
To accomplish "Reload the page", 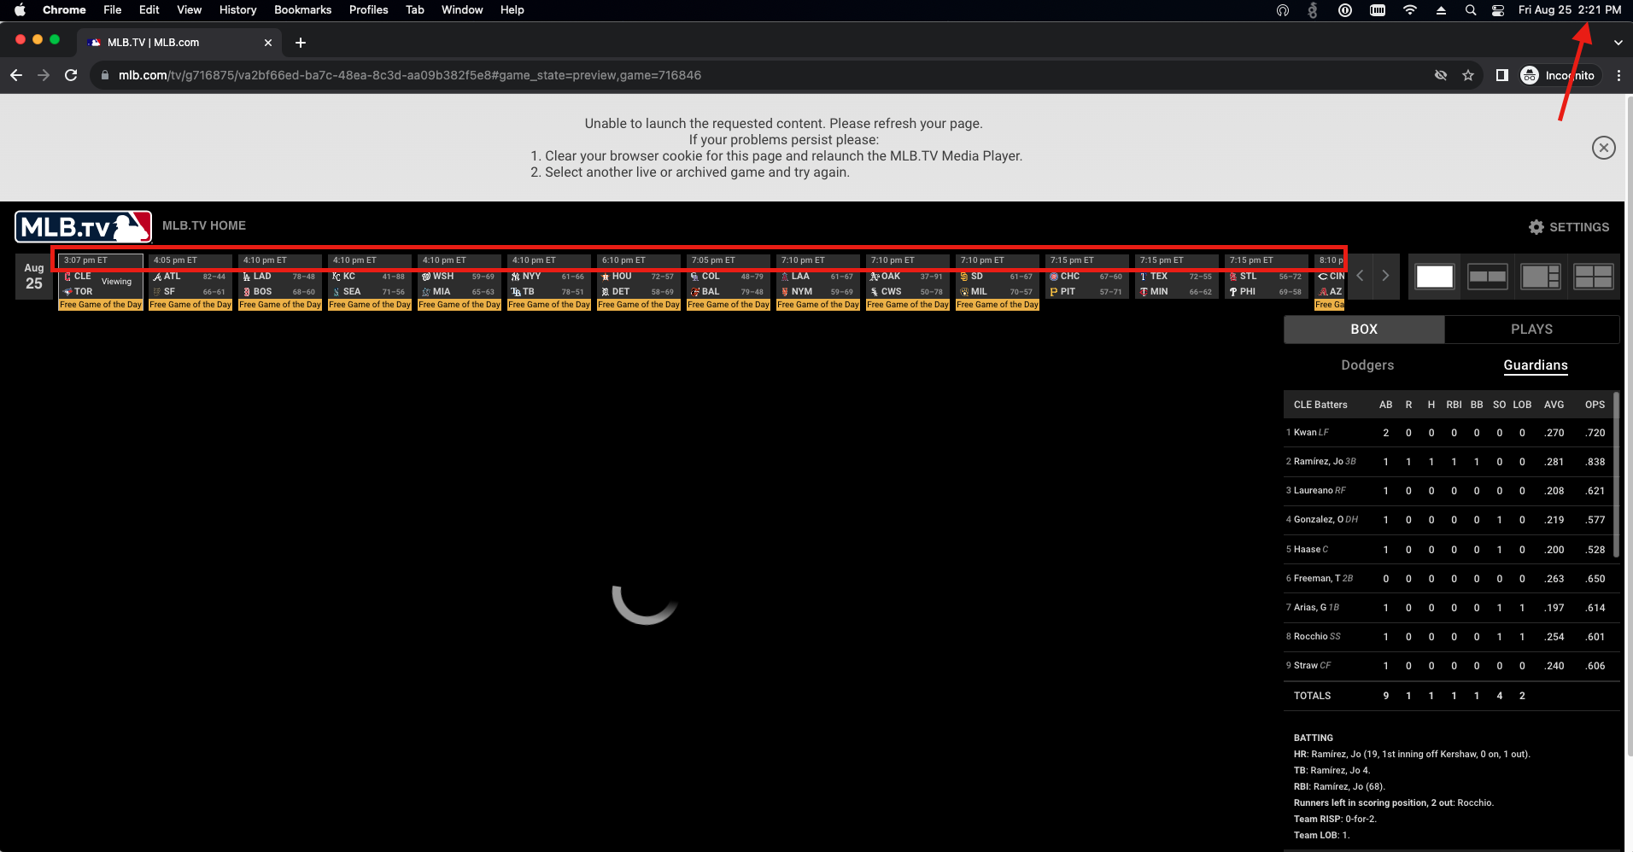I will pyautogui.click(x=71, y=75).
